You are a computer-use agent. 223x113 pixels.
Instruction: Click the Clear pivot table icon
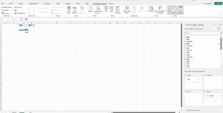click(106, 10)
